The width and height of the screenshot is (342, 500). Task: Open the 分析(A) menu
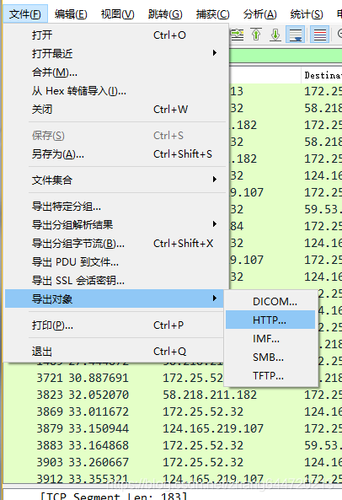259,14
